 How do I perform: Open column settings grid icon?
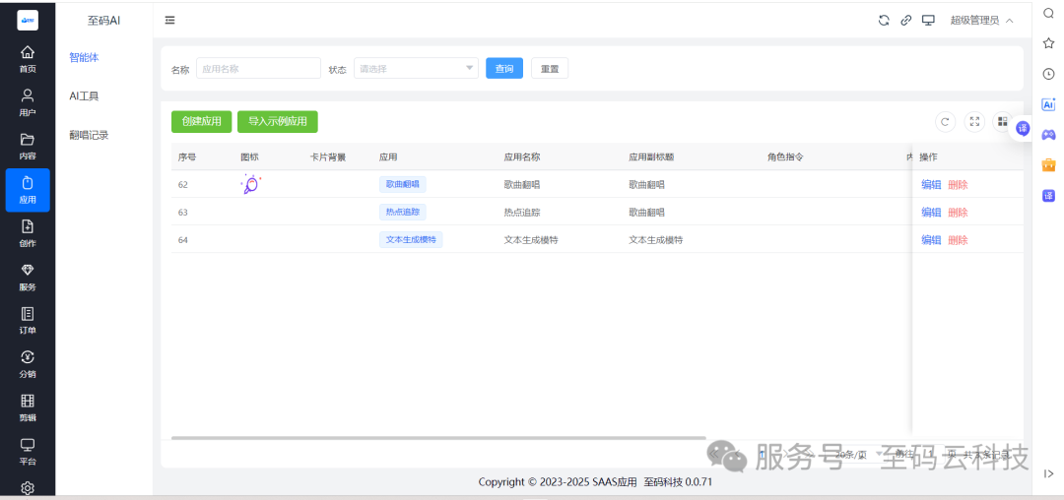click(x=1002, y=122)
